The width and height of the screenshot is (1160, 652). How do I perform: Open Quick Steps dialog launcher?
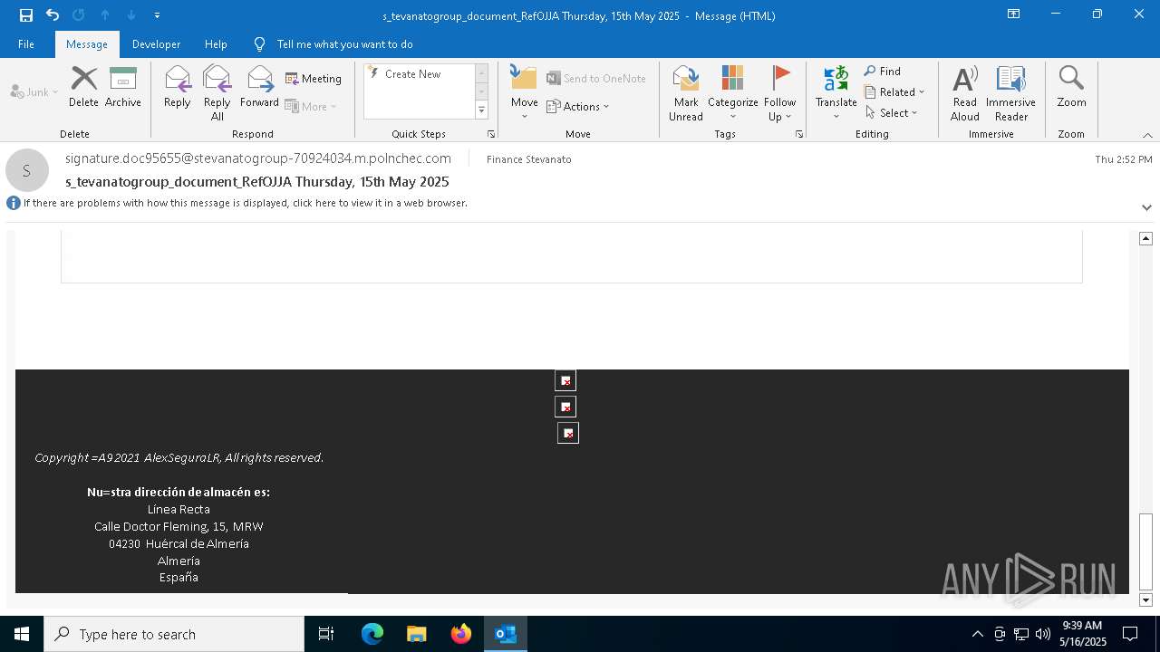[491, 134]
